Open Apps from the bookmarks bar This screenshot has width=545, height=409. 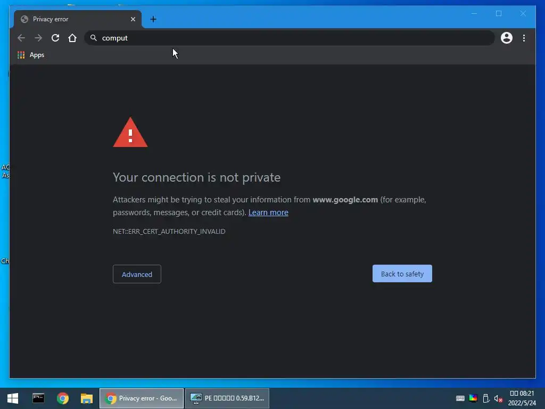[31, 55]
